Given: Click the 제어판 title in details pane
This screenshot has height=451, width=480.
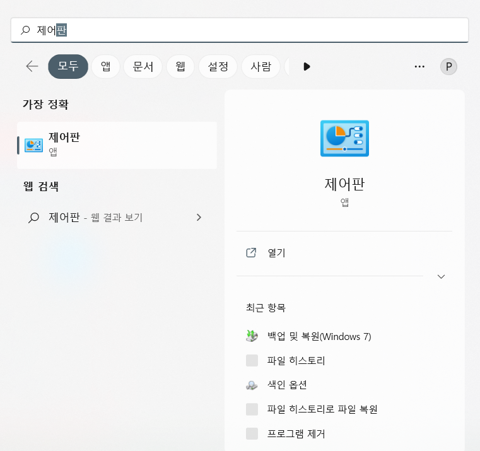Looking at the screenshot, I should [344, 184].
